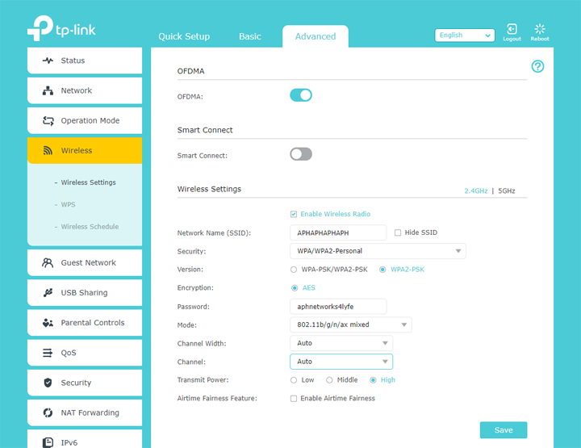Expand the Security type dropdown
Image resolution: width=581 pixels, height=448 pixels.
click(x=377, y=251)
